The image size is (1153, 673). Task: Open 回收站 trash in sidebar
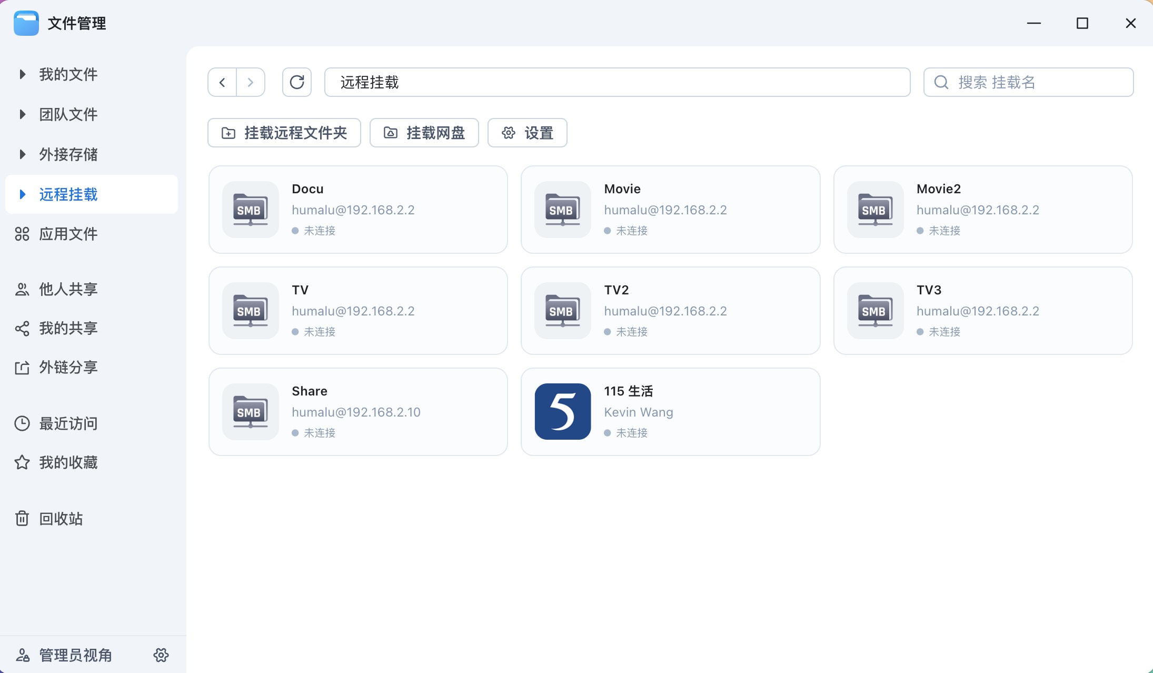pos(61,519)
